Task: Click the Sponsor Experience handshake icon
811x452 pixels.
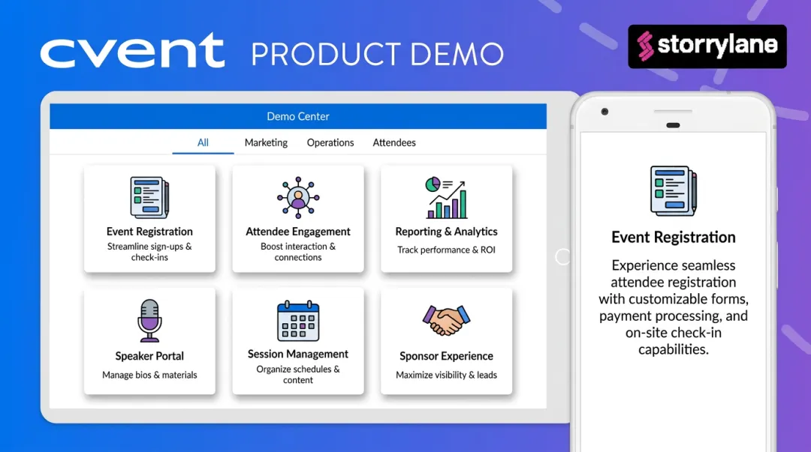Action: point(446,320)
